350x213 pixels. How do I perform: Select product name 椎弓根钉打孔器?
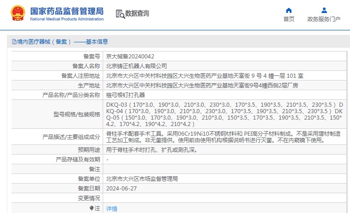(125, 95)
